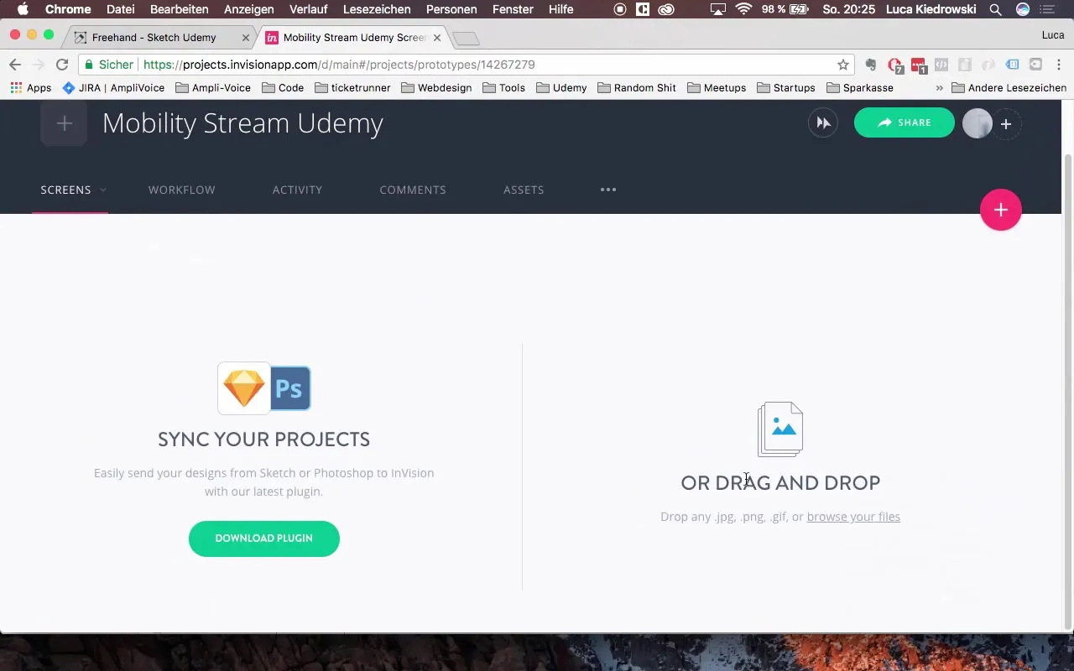Open the preview mode fast-forward icon

(823, 123)
